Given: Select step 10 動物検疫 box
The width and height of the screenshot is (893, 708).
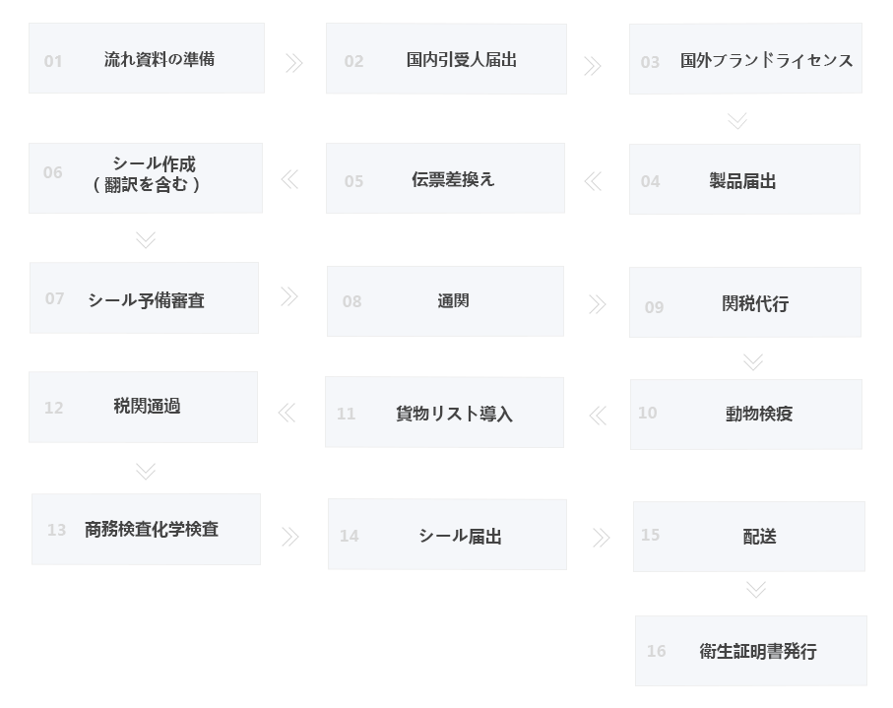Looking at the screenshot, I should pyautogui.click(x=745, y=415).
